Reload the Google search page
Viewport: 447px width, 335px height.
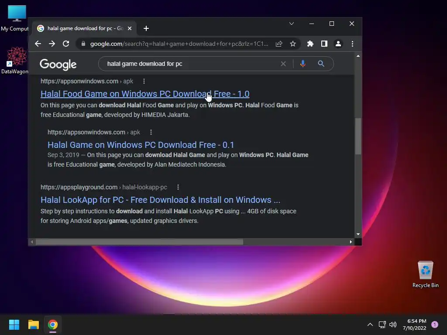coord(66,44)
